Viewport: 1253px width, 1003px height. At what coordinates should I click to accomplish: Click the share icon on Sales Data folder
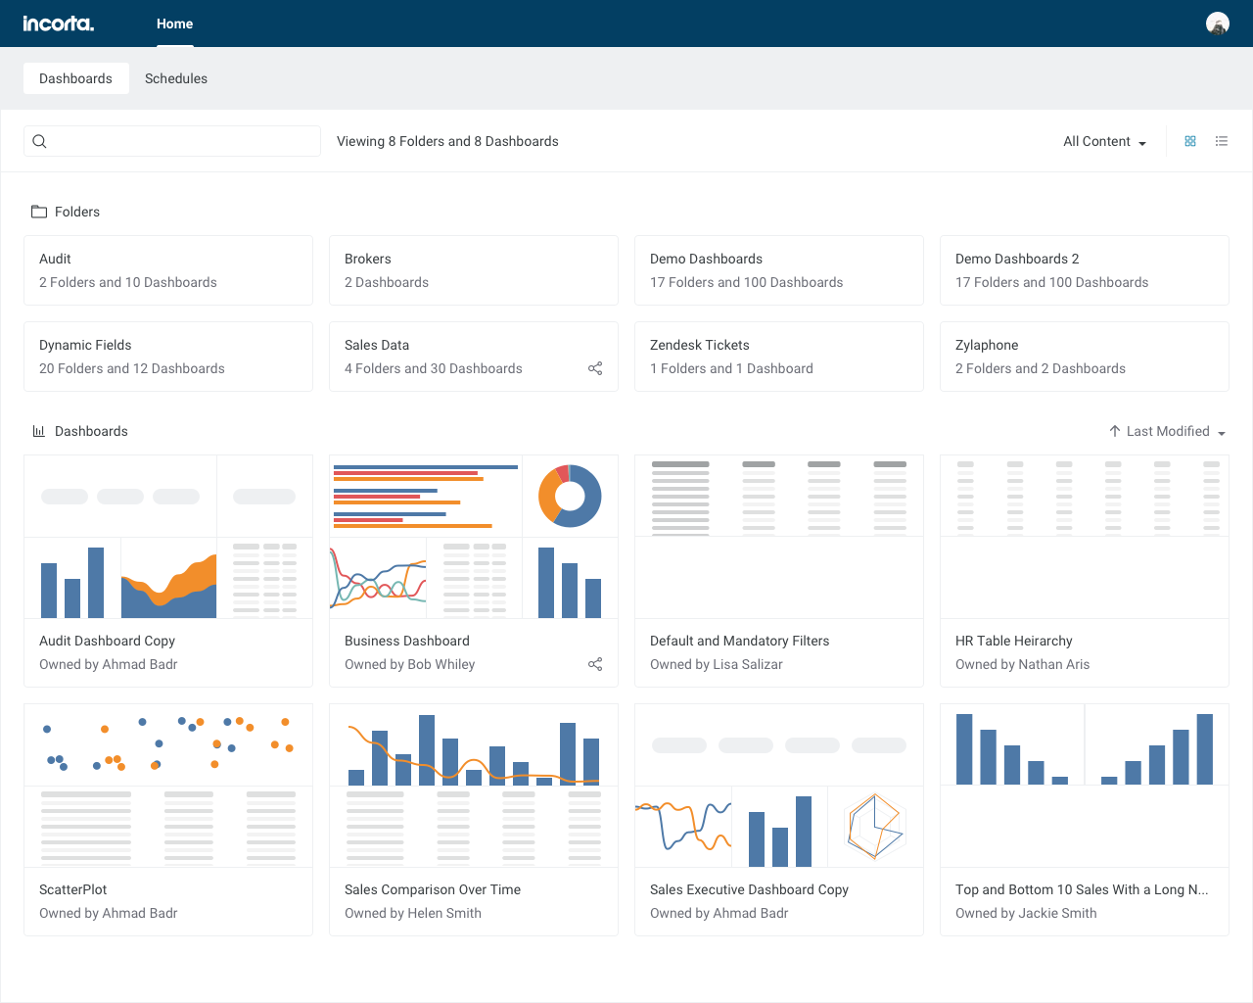(x=595, y=368)
